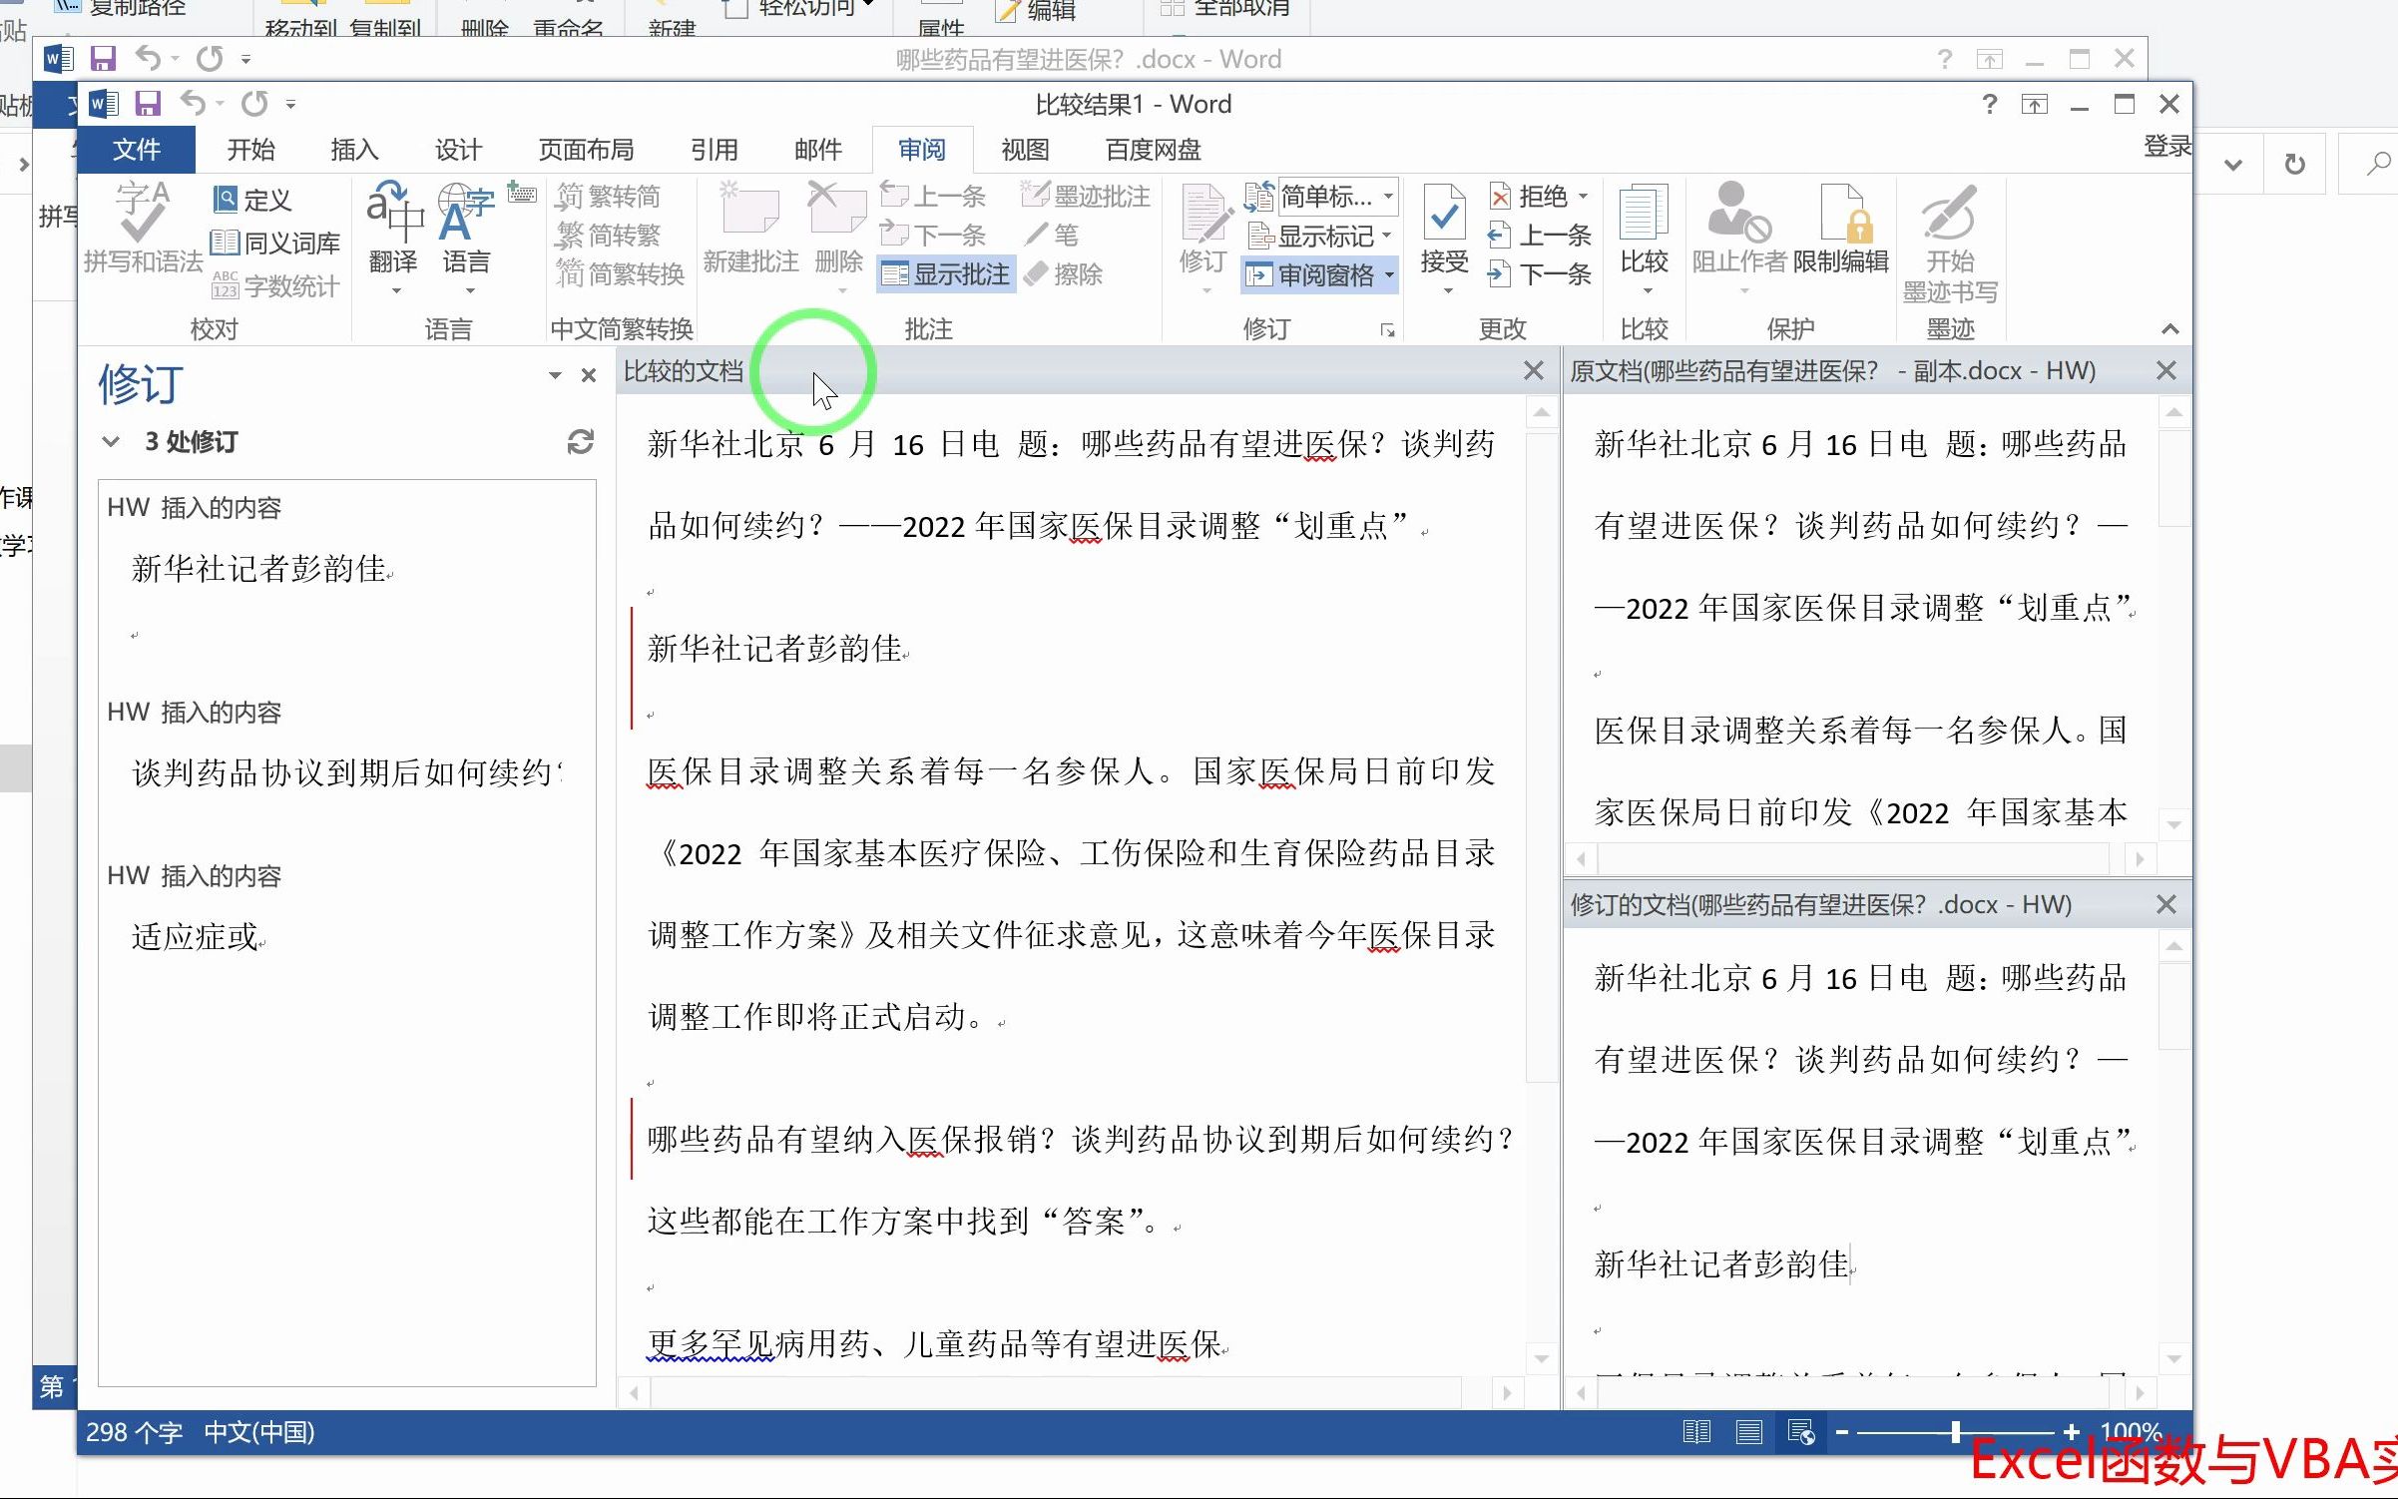This screenshot has width=2398, height=1499.
Task: Switch to the Mailings (邮件) tab
Action: click(817, 150)
